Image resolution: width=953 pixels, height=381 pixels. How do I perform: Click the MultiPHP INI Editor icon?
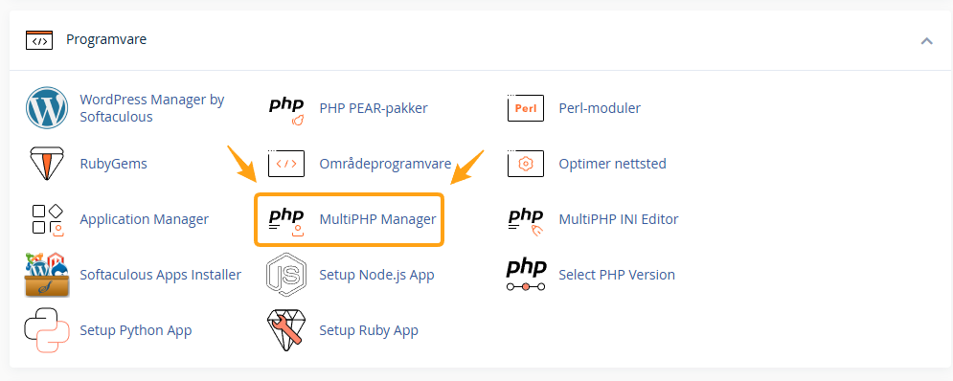526,221
